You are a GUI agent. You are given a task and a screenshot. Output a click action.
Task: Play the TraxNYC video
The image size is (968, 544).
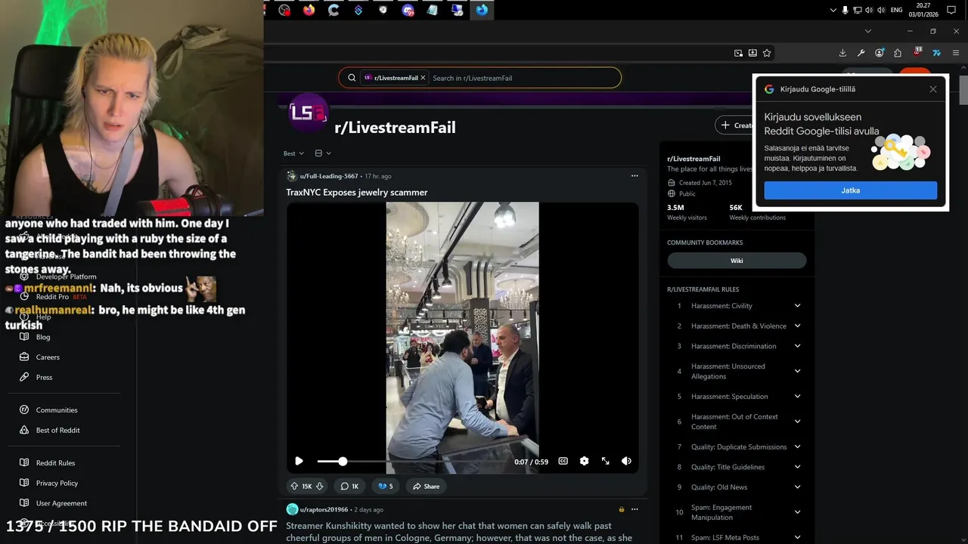point(299,461)
